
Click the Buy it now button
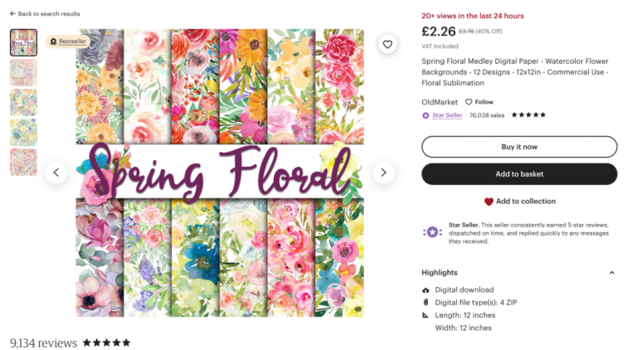click(x=519, y=147)
